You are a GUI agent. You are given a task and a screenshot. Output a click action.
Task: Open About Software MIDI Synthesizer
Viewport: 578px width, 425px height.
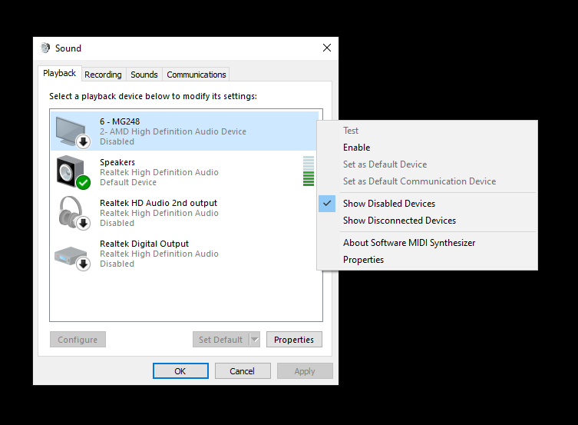pos(409,243)
